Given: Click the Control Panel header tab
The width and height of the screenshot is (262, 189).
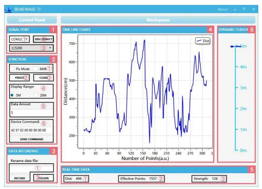Looking at the screenshot, I should 32,20.
